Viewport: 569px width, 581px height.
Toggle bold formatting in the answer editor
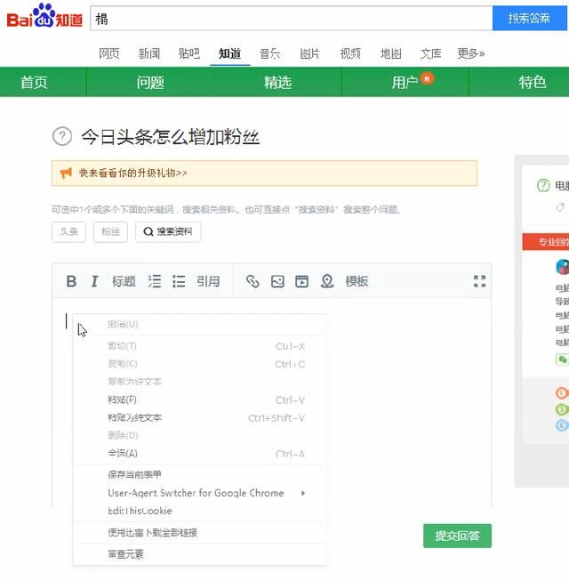point(71,281)
